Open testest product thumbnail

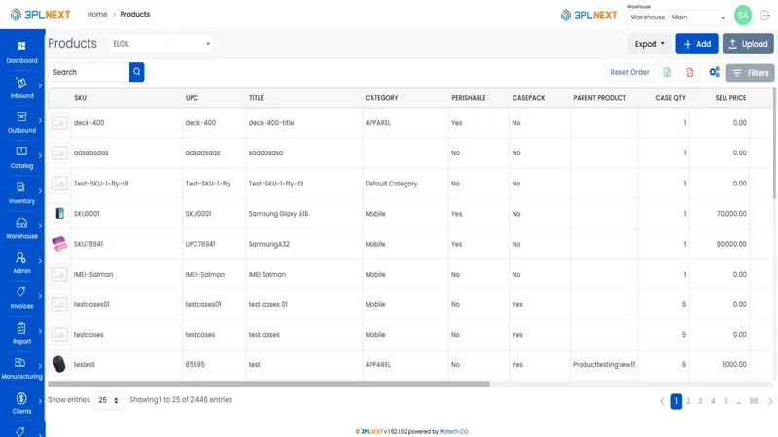(x=59, y=365)
